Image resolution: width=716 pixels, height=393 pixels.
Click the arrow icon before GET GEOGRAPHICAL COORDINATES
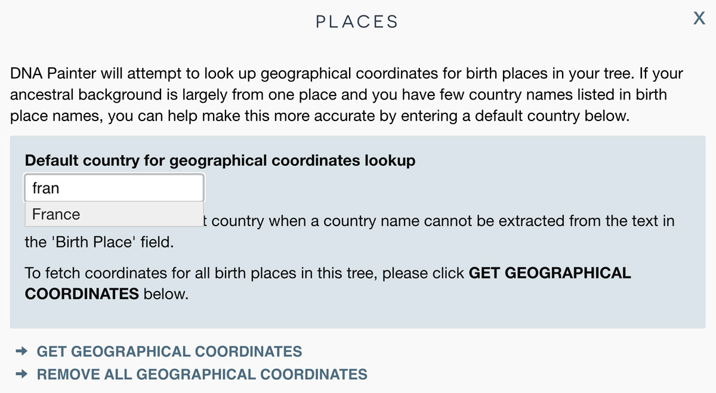pyautogui.click(x=21, y=352)
